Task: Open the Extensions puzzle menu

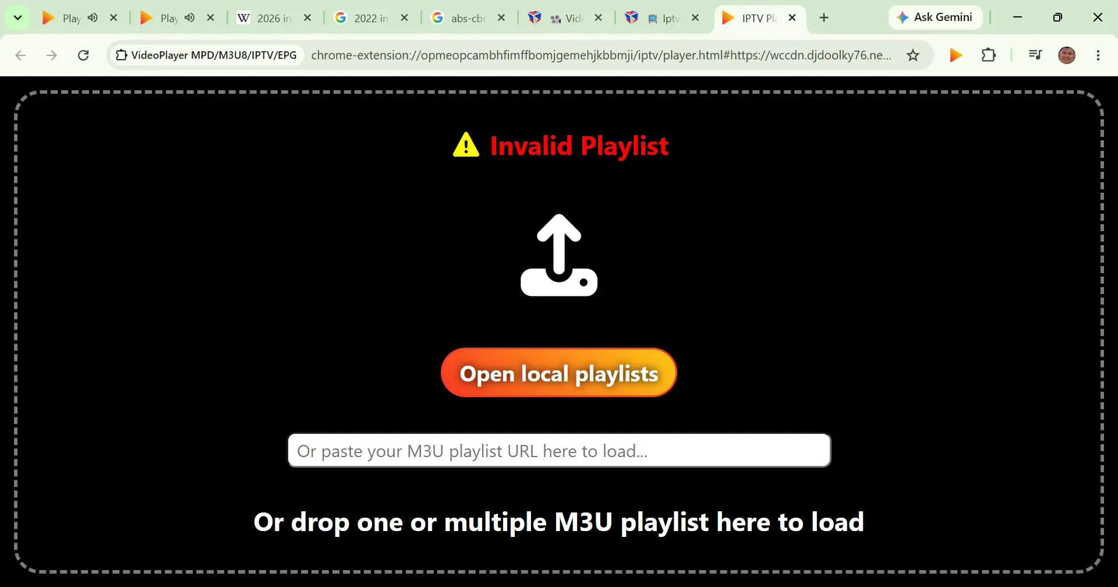Action: (989, 55)
